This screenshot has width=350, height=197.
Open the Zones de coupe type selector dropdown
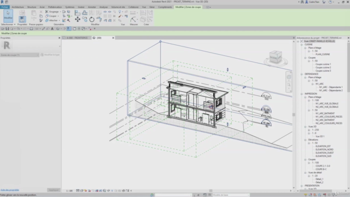20,55
